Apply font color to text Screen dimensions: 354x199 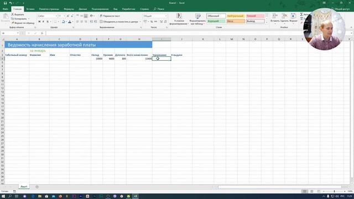pyautogui.click(x=70, y=22)
